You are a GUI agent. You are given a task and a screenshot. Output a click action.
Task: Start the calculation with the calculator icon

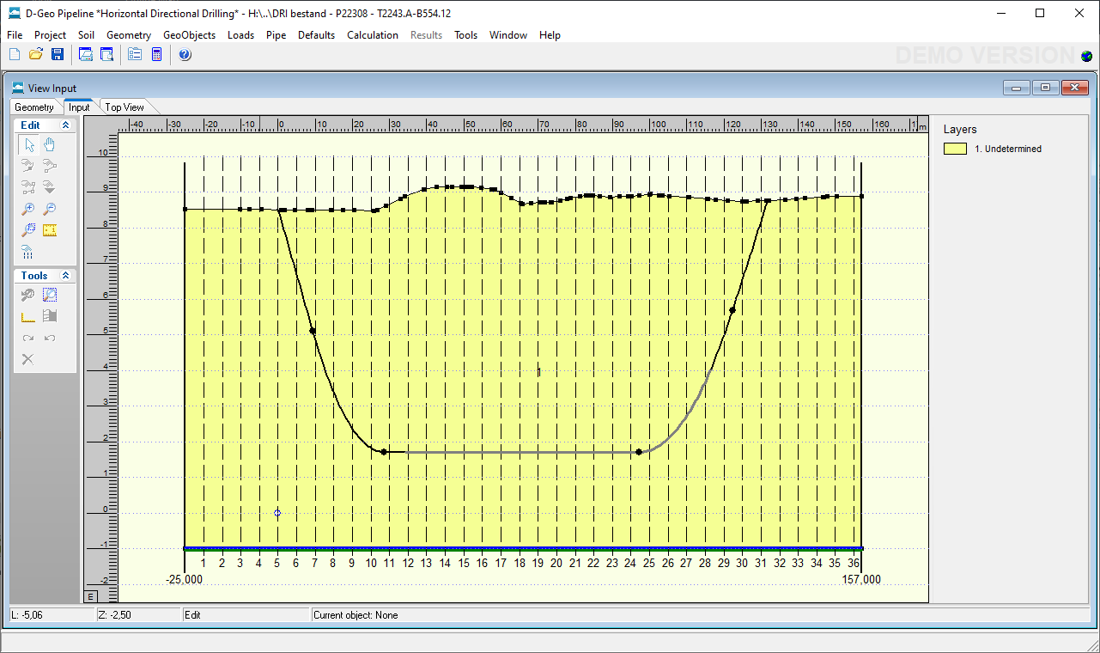(156, 55)
